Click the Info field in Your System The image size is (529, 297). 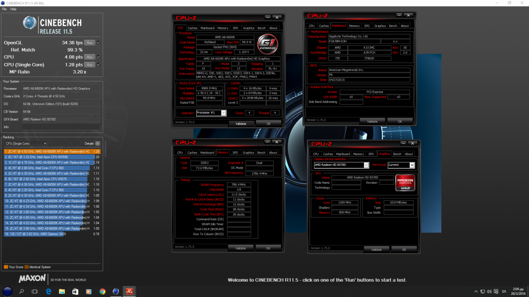pyautogui.click(x=61, y=127)
